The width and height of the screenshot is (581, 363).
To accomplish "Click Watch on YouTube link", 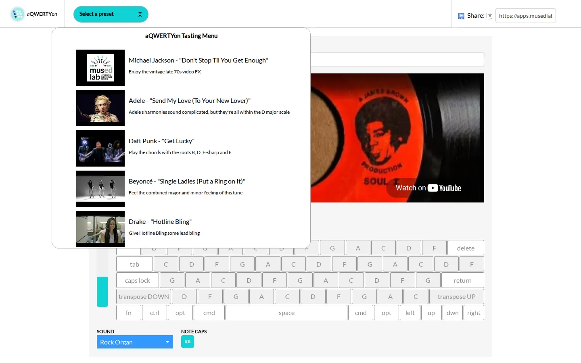I will 428,188.
